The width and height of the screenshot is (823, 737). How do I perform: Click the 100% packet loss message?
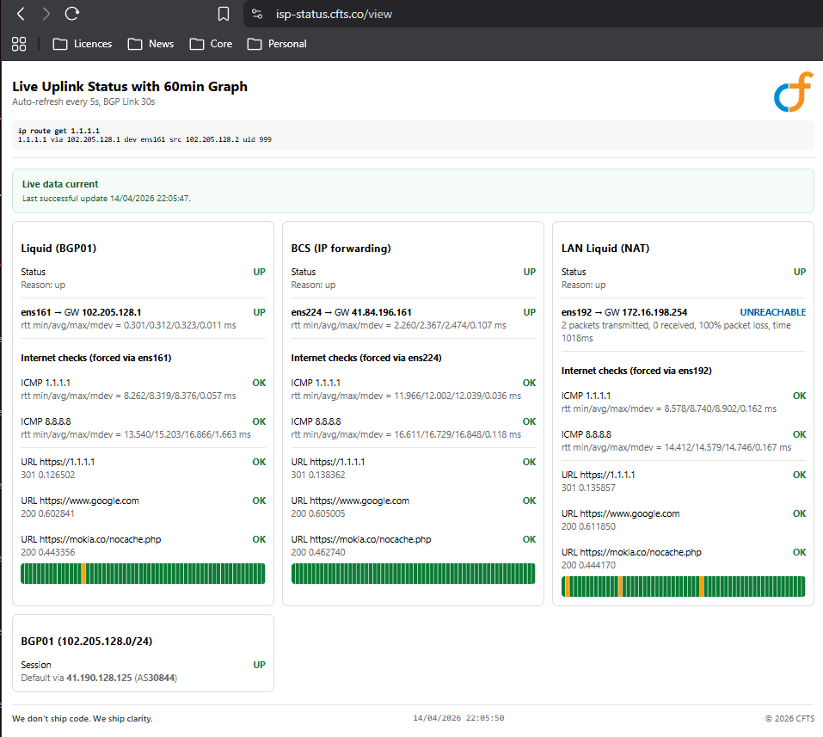[x=676, y=332]
